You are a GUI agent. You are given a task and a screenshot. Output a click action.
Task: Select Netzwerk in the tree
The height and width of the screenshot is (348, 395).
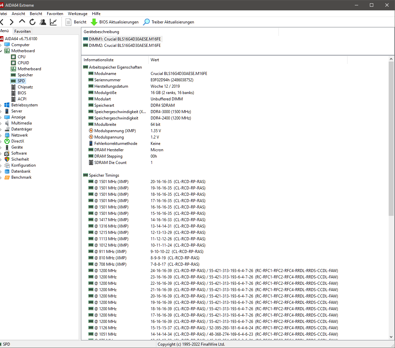coord(19,135)
